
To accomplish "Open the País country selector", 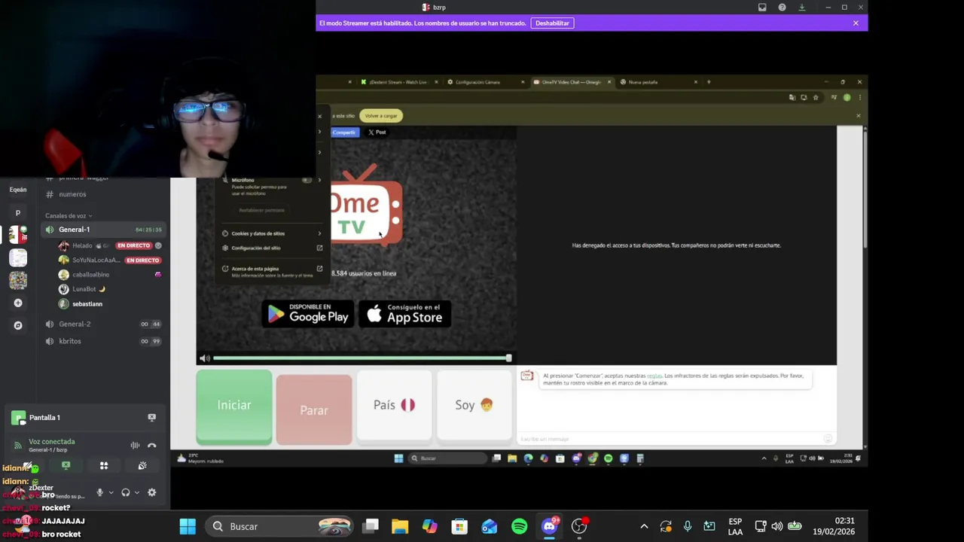I will tap(394, 405).
